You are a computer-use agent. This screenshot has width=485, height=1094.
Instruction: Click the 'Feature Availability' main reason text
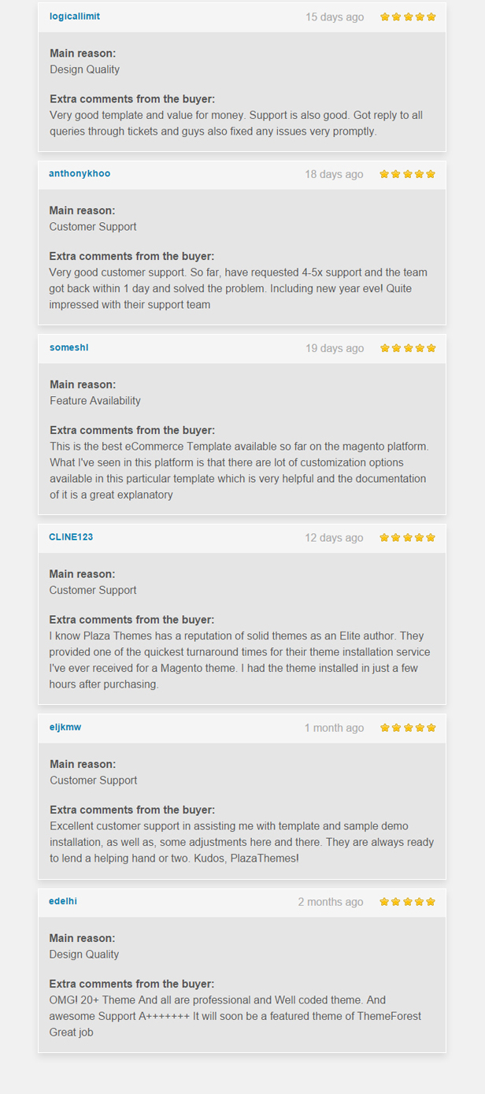[x=95, y=400]
